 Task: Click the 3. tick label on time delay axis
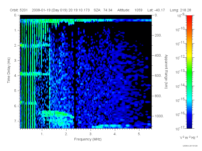pos(16,60)
